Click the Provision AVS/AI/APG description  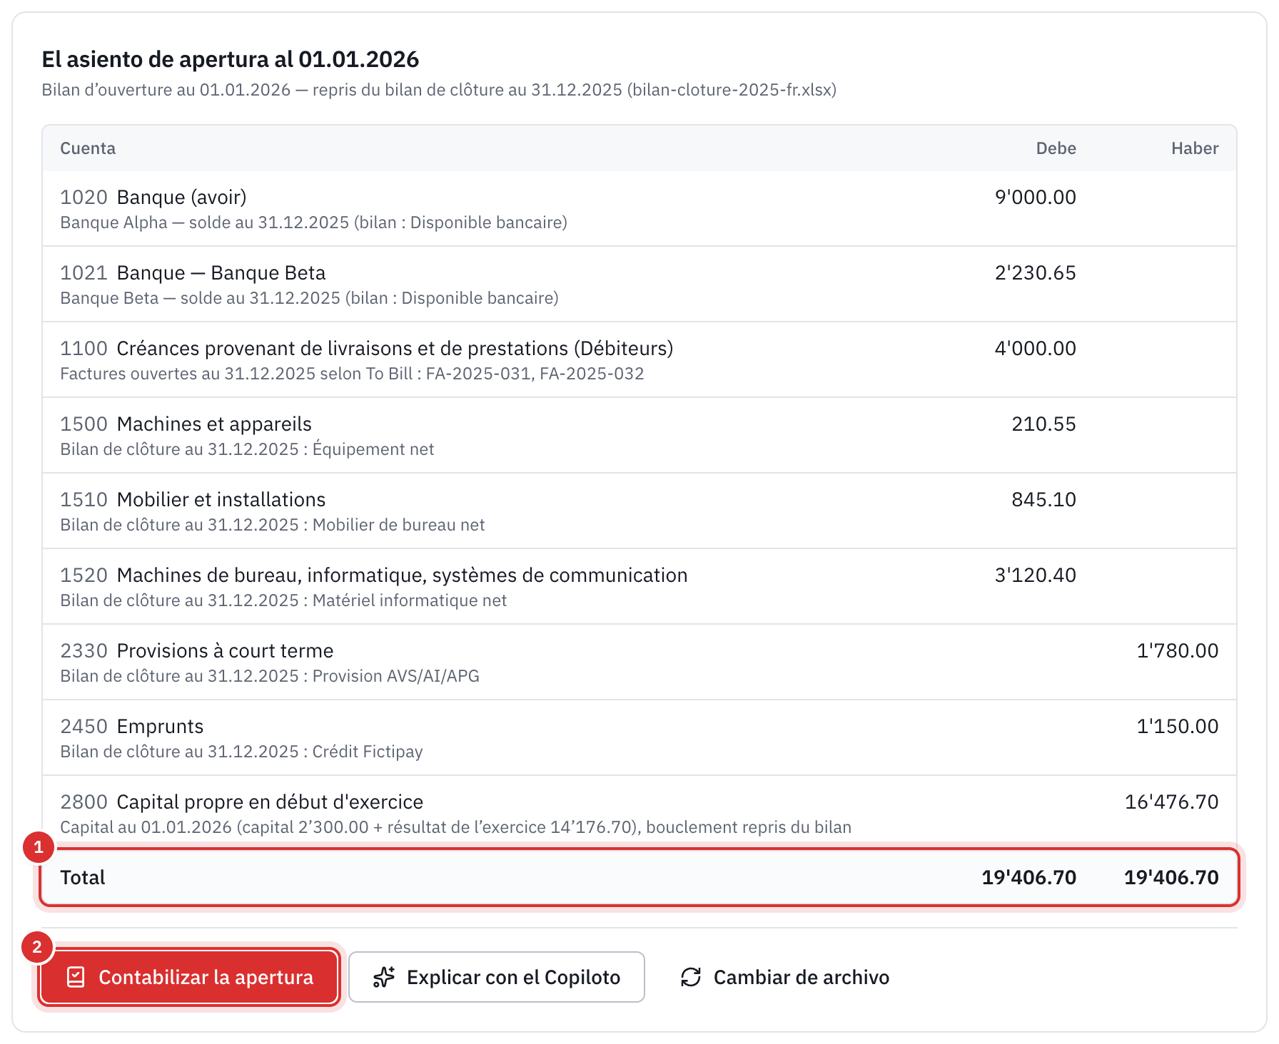tap(270, 676)
